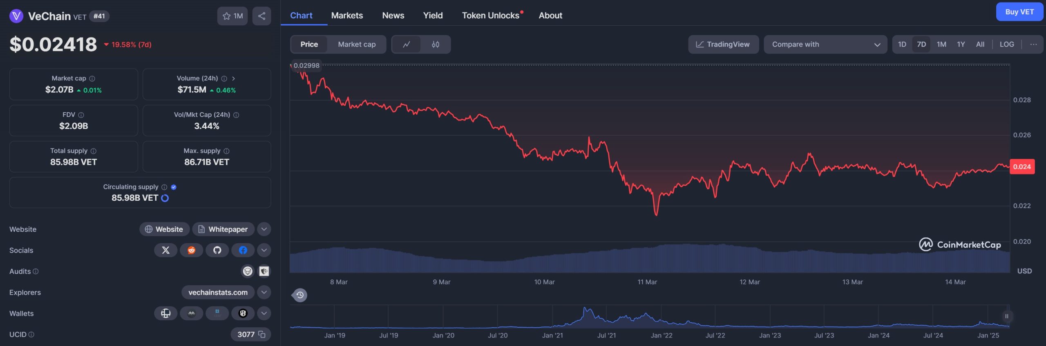
Task: Select candlestick chart type
Action: tap(436, 44)
